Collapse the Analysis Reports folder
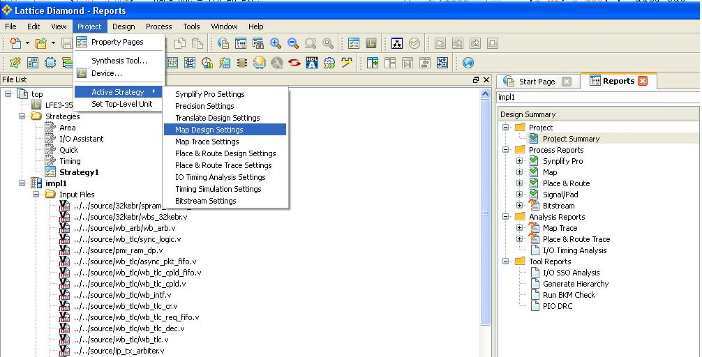702x357 pixels. (x=505, y=217)
